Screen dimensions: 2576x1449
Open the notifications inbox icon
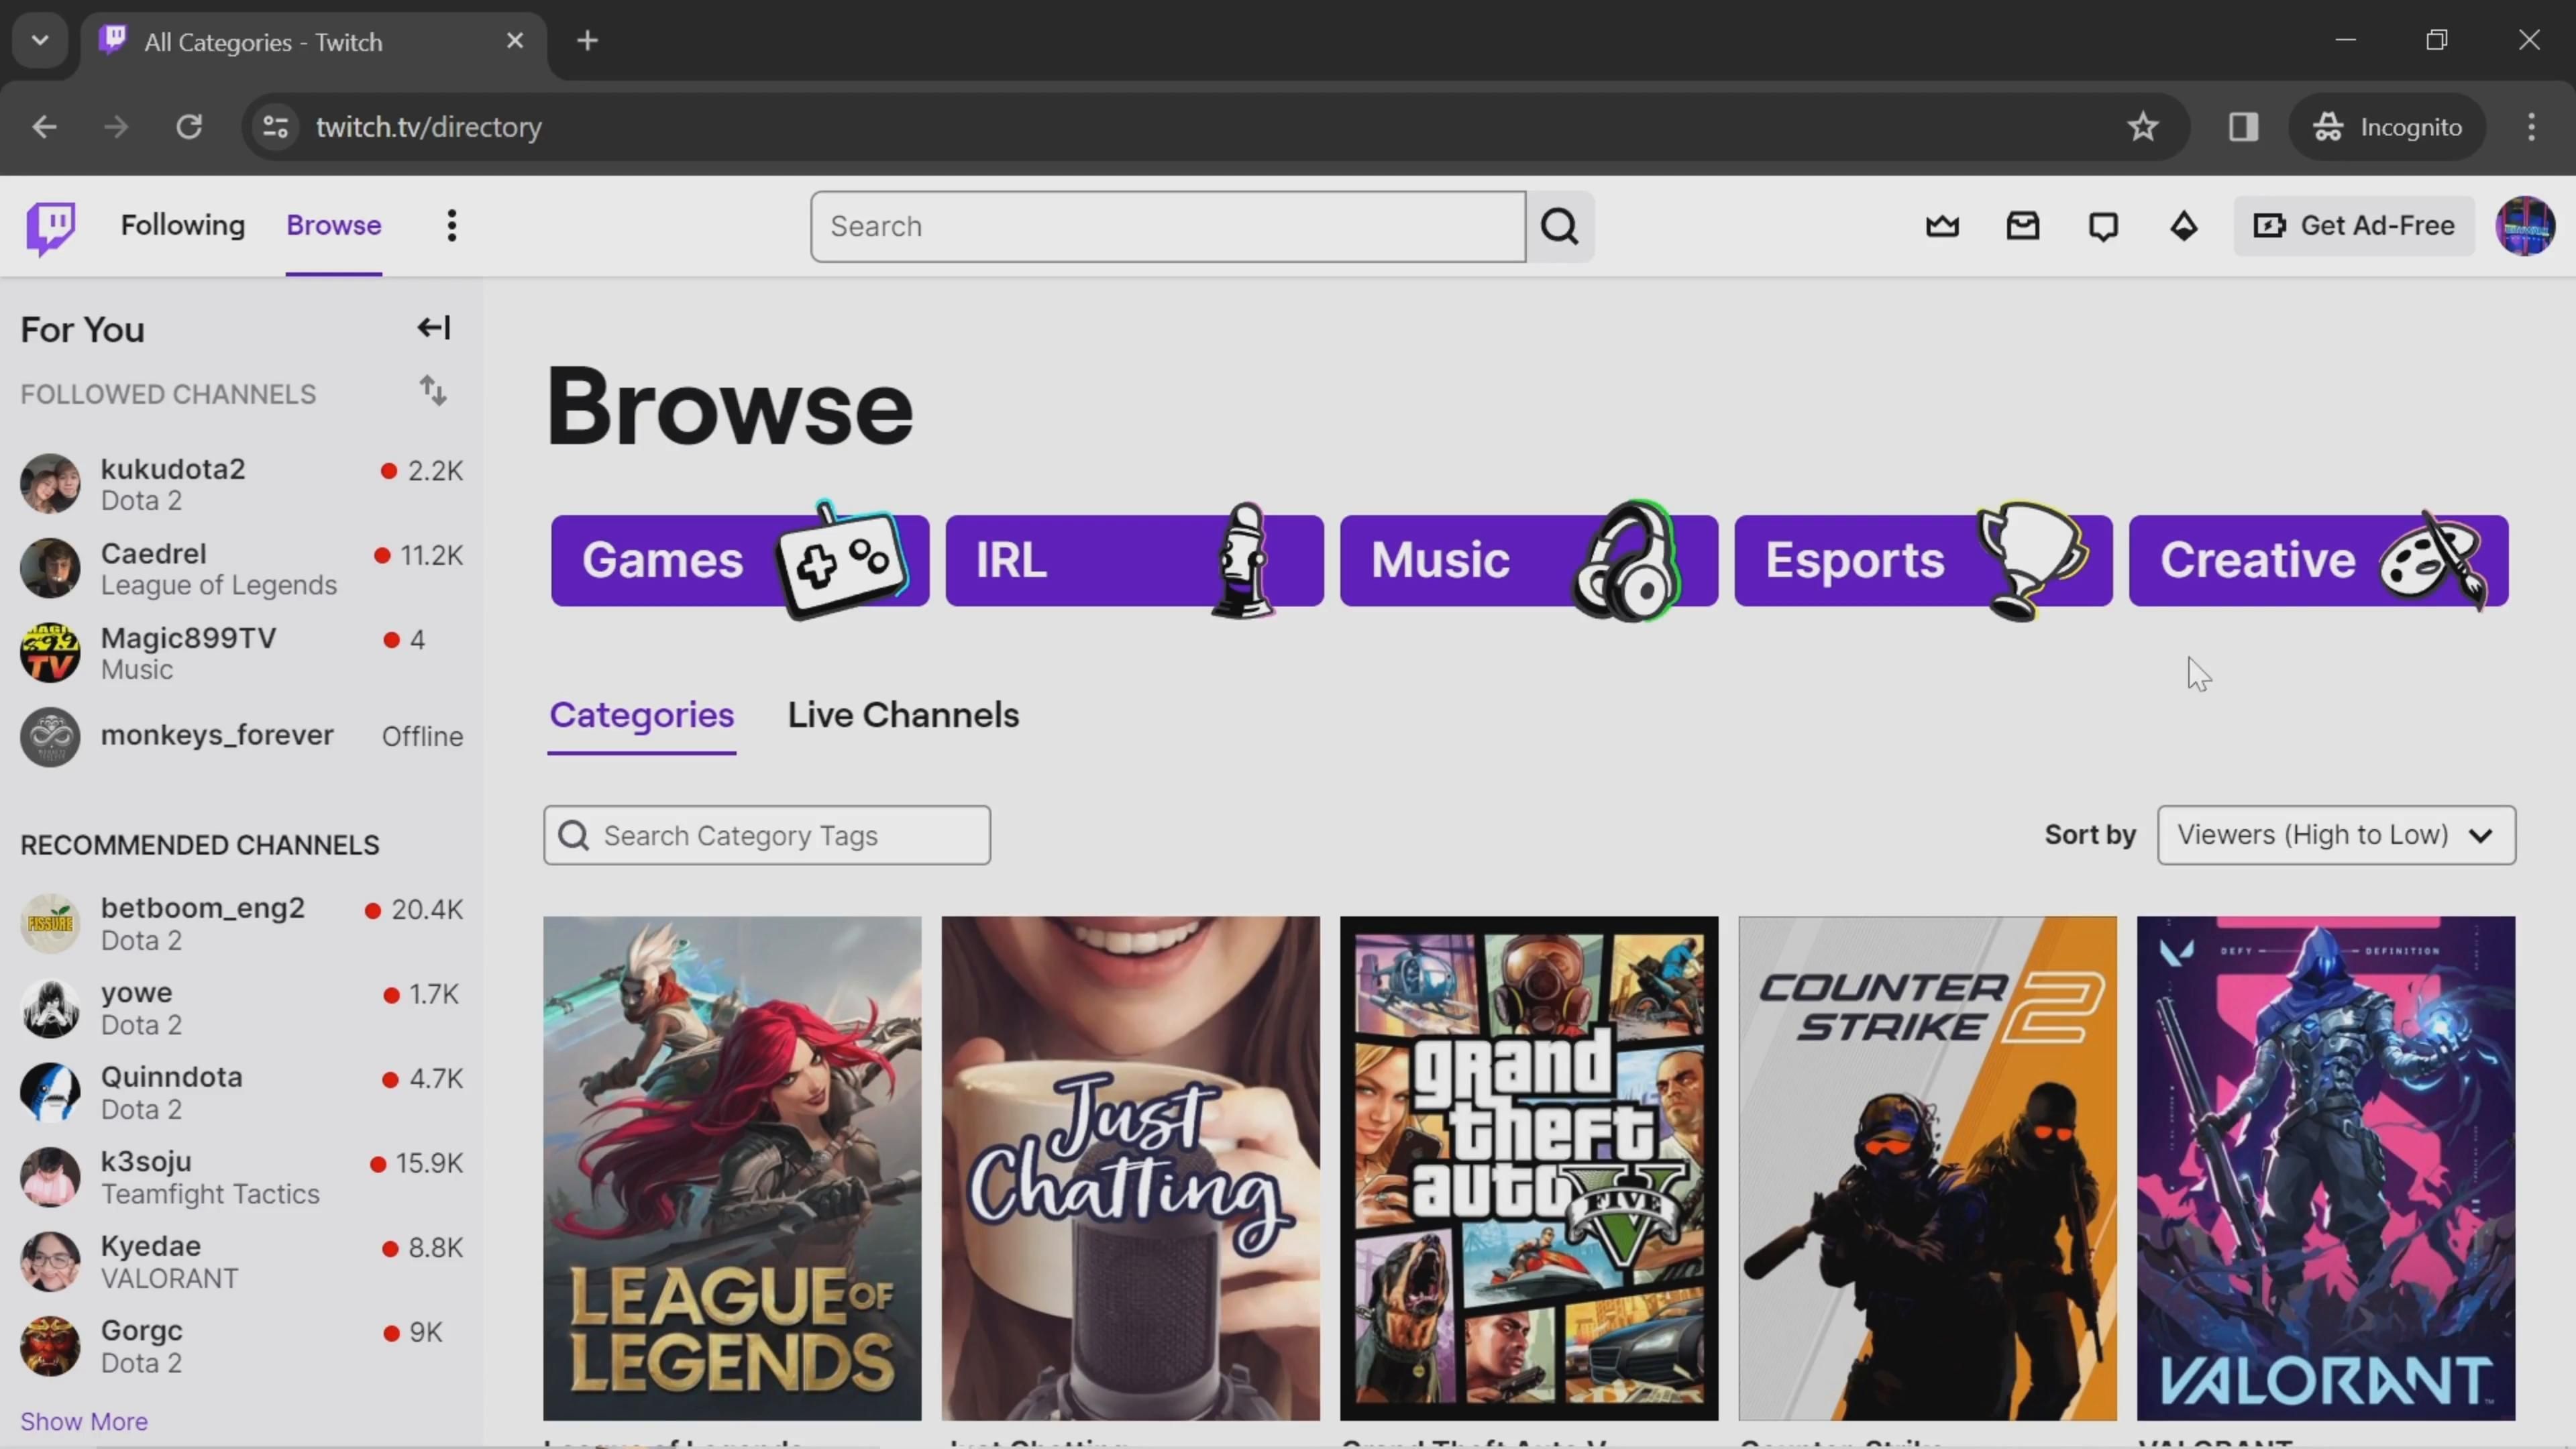pyautogui.click(x=2022, y=226)
